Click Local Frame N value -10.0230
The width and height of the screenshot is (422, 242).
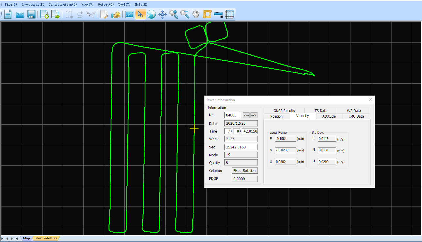pos(285,150)
